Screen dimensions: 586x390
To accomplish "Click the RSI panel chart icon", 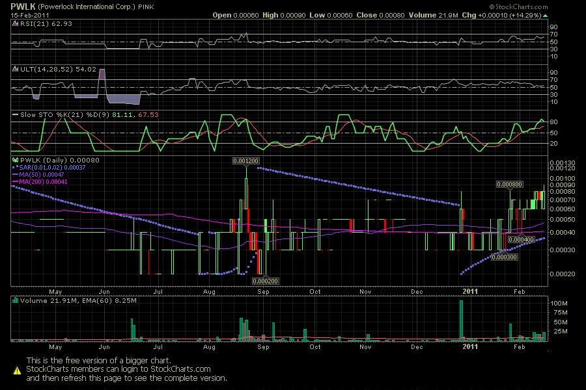I will [x=14, y=22].
